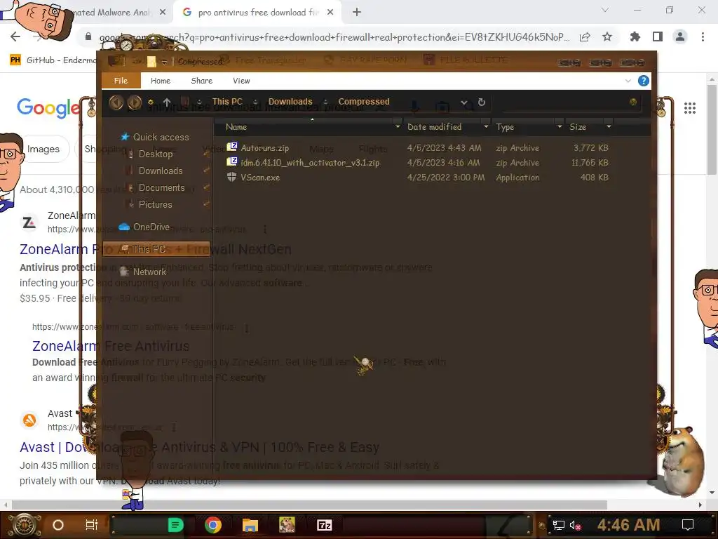Open Size column filter dropdown
Image resolution: width=718 pixels, height=539 pixels.
[609, 126]
